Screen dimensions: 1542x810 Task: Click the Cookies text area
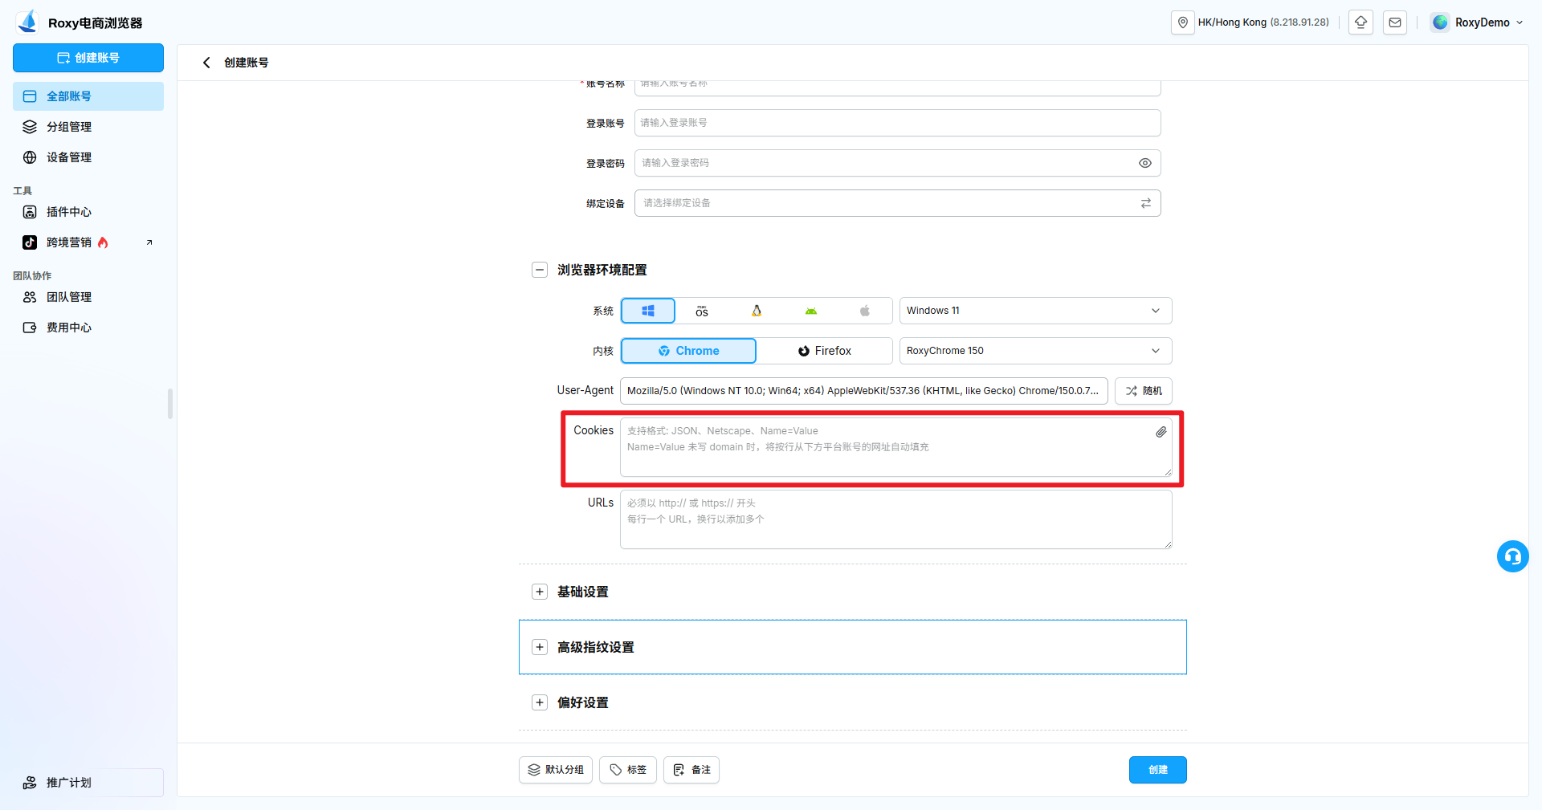coord(896,447)
